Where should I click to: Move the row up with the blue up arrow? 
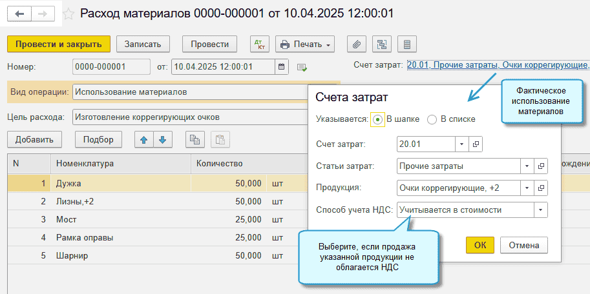[144, 139]
